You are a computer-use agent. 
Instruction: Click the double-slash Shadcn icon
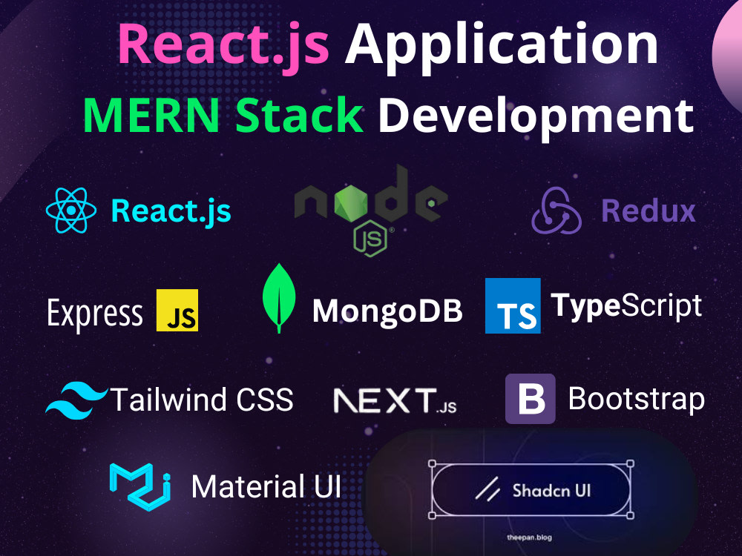[x=488, y=489]
